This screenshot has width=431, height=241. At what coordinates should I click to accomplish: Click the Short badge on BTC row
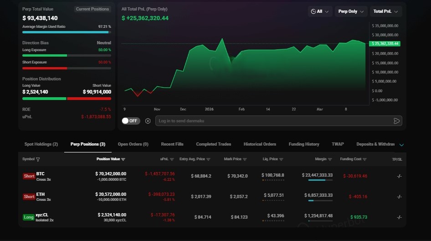point(29,176)
